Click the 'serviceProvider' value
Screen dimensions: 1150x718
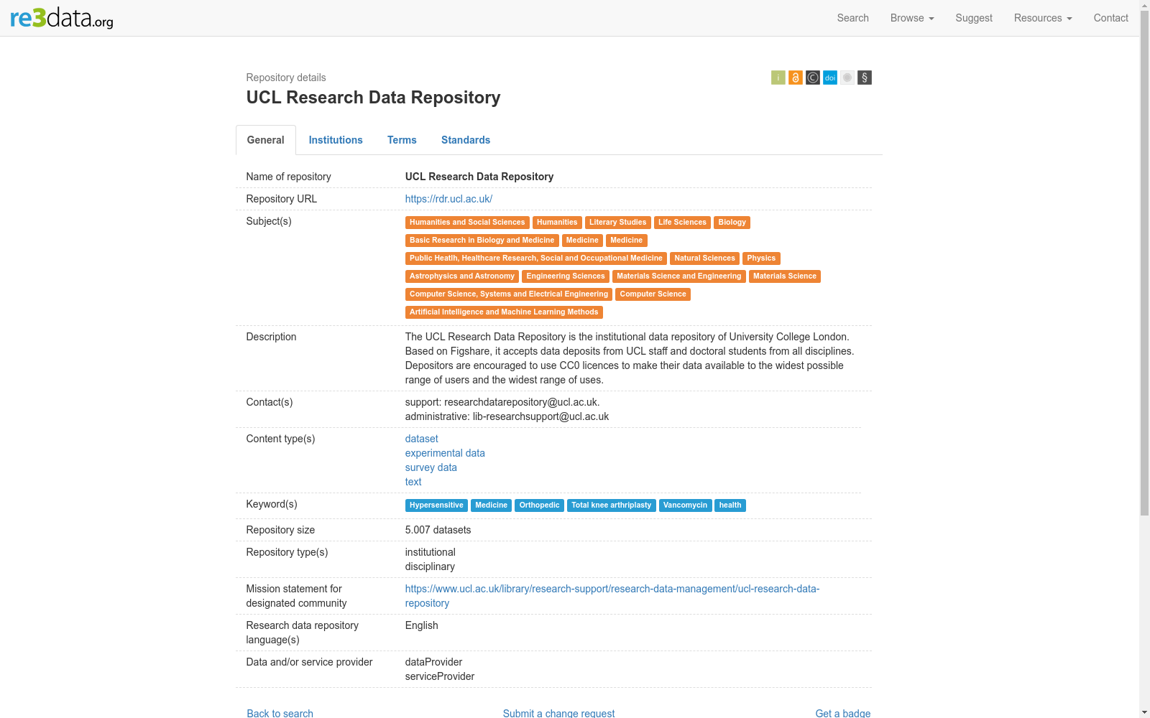(440, 676)
